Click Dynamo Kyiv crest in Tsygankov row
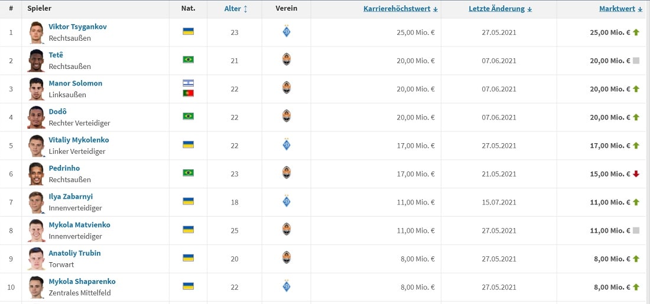 (287, 32)
